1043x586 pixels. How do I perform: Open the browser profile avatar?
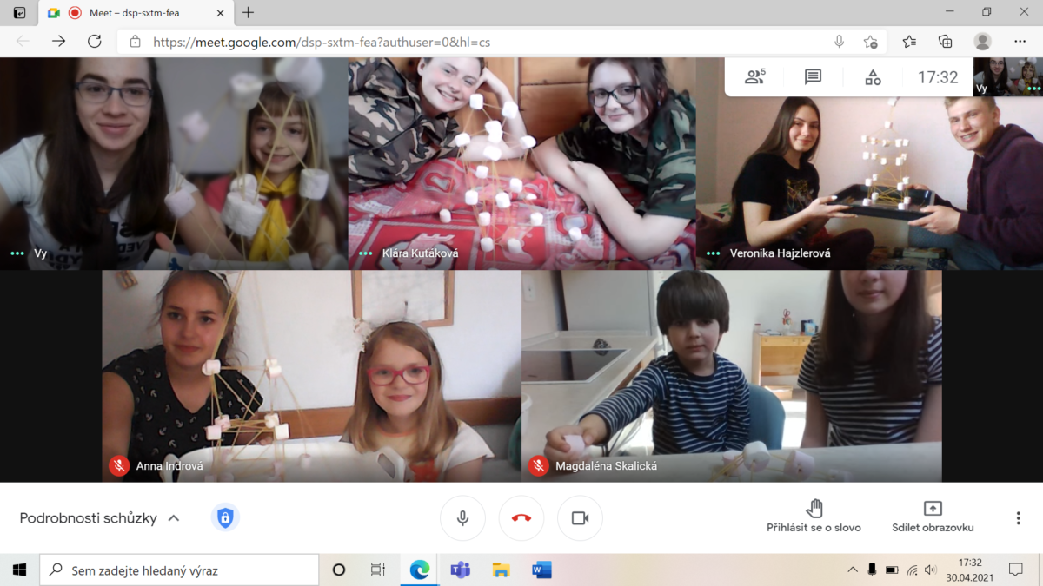[983, 42]
